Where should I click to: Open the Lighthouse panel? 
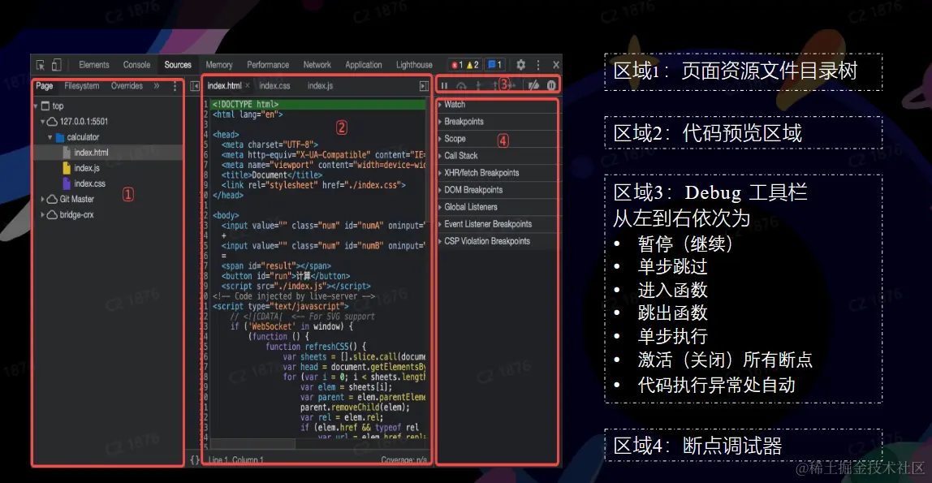pyautogui.click(x=414, y=65)
